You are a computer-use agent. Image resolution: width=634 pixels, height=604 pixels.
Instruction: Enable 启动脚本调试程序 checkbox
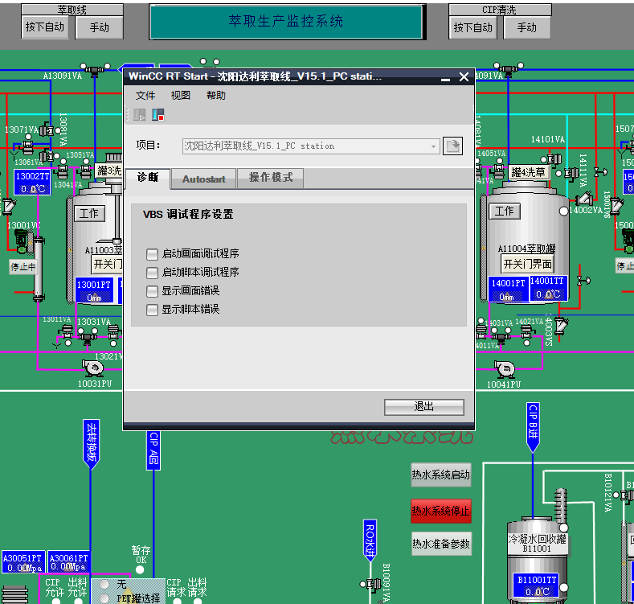click(152, 273)
